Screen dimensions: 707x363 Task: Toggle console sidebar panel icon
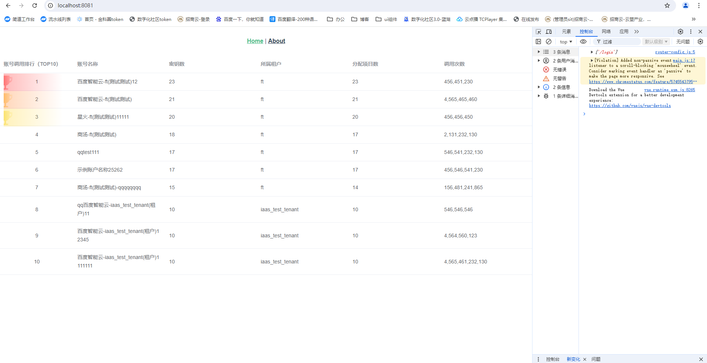point(538,42)
